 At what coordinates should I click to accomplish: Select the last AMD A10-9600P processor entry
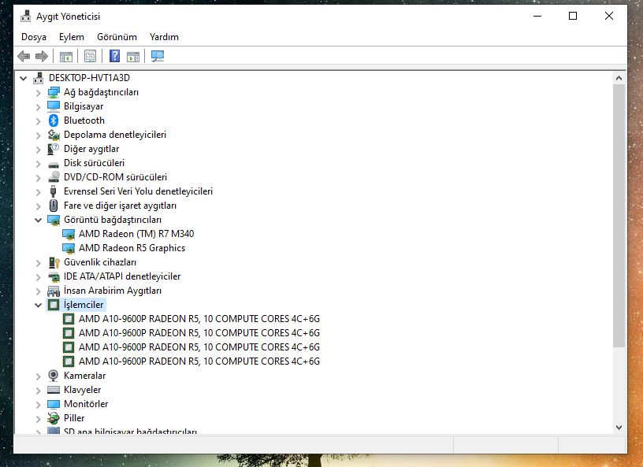point(199,361)
